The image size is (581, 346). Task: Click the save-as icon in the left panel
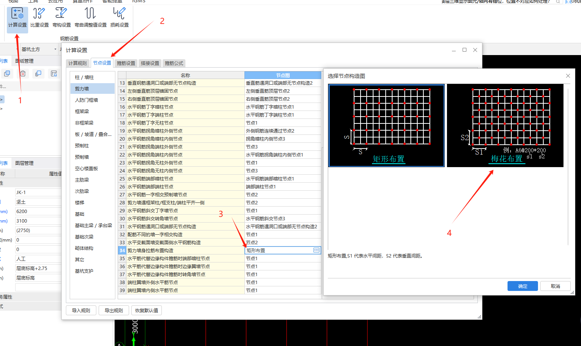tap(54, 73)
